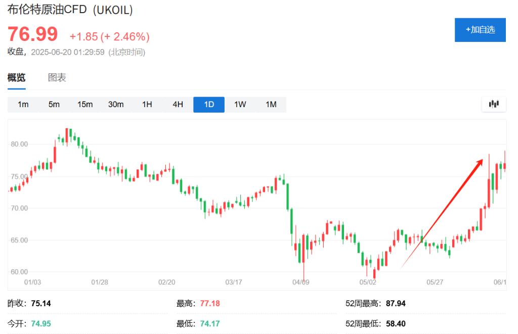Click the 80.00 price axis label
Screen dimensions: 518x334
point(19,144)
